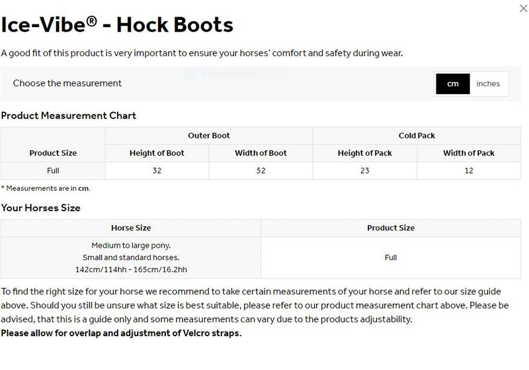The height and width of the screenshot is (370, 529).
Task: Click the pack height value 23
Action: tap(364, 171)
